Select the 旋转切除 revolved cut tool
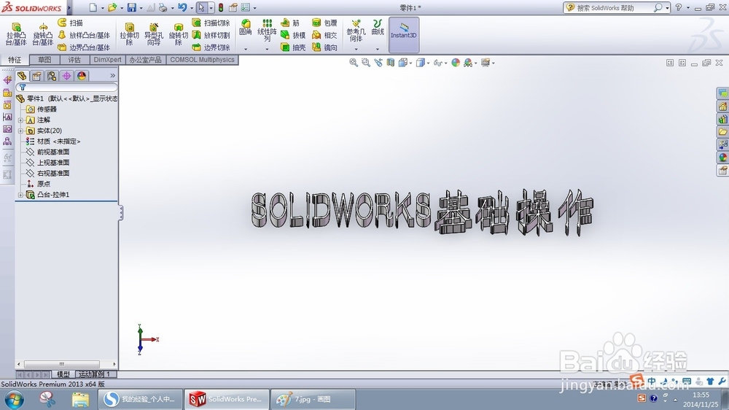This screenshot has width=729, height=410. (x=178, y=34)
